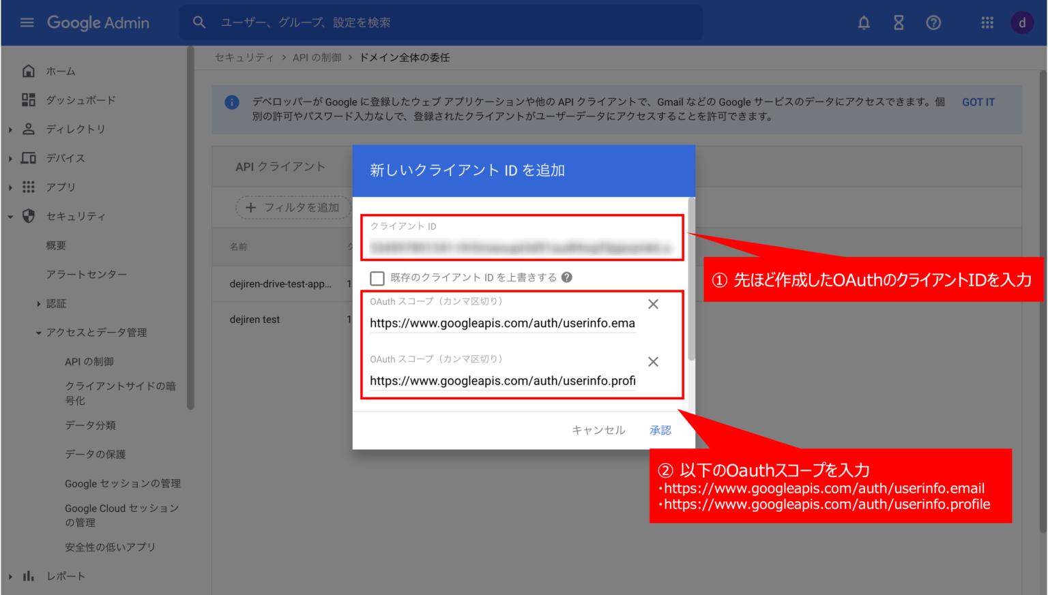This screenshot has height=595, width=1048.
Task: Click the 名前 column header
Action: pos(238,247)
